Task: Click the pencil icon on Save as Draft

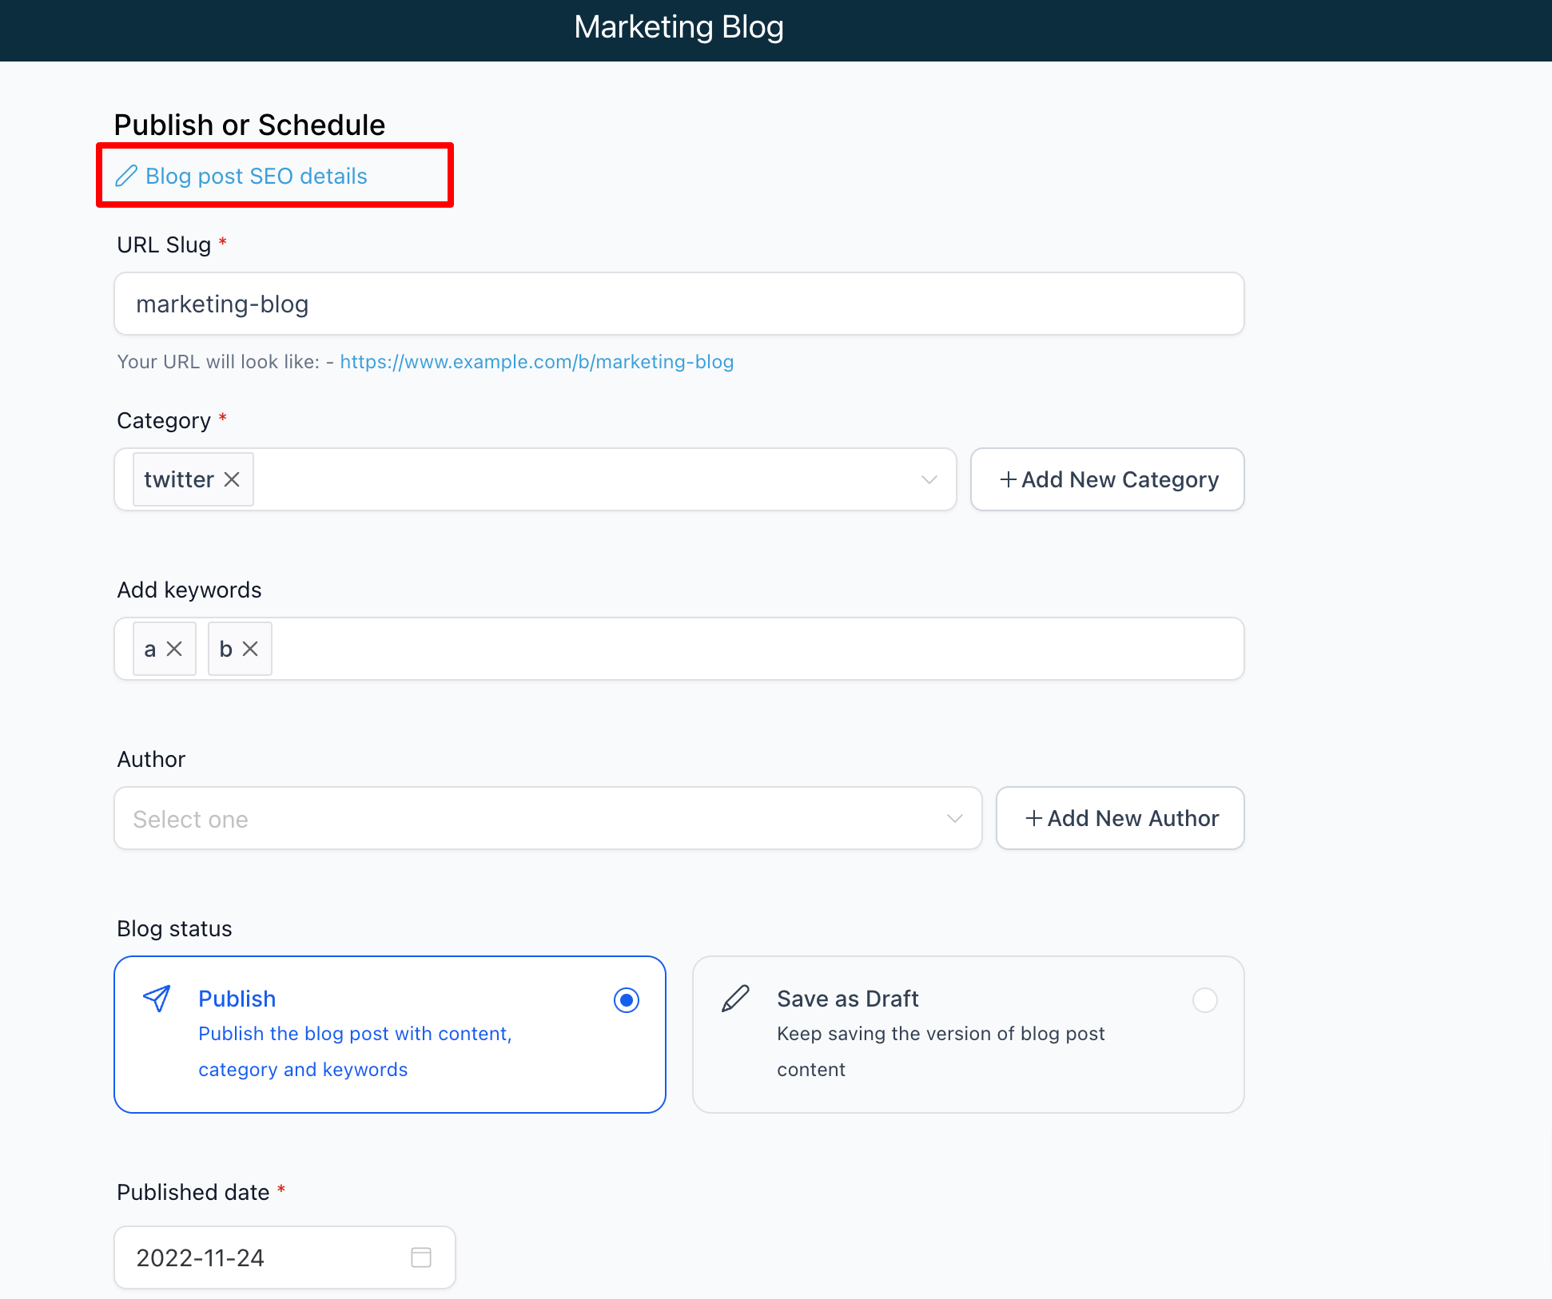Action: click(x=735, y=998)
